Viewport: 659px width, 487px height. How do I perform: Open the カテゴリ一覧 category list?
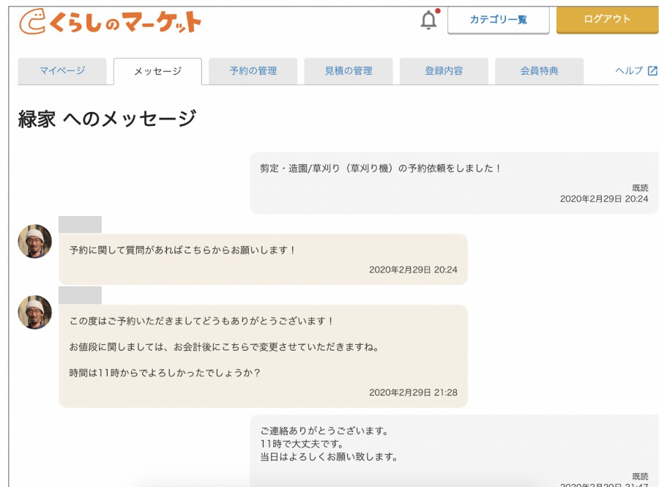[498, 20]
